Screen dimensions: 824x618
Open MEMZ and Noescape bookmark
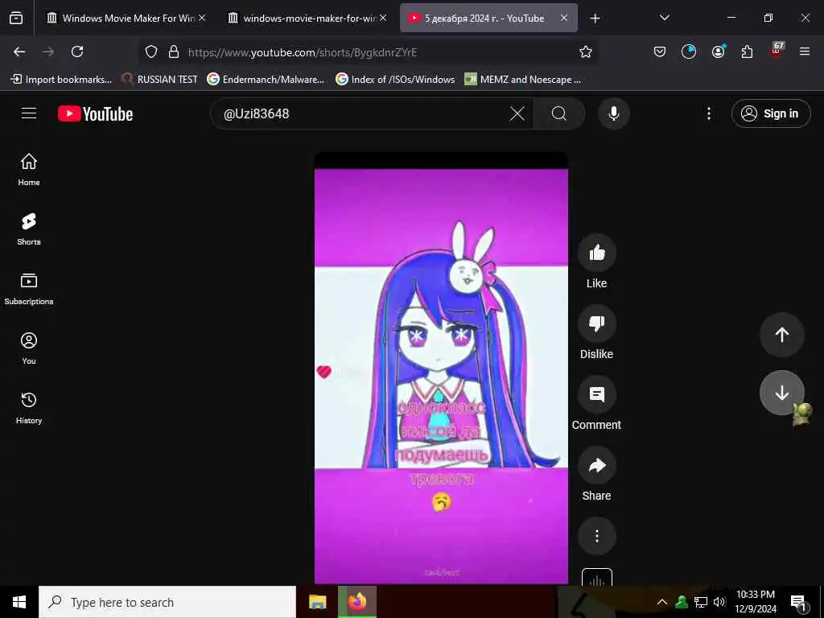pyautogui.click(x=523, y=80)
